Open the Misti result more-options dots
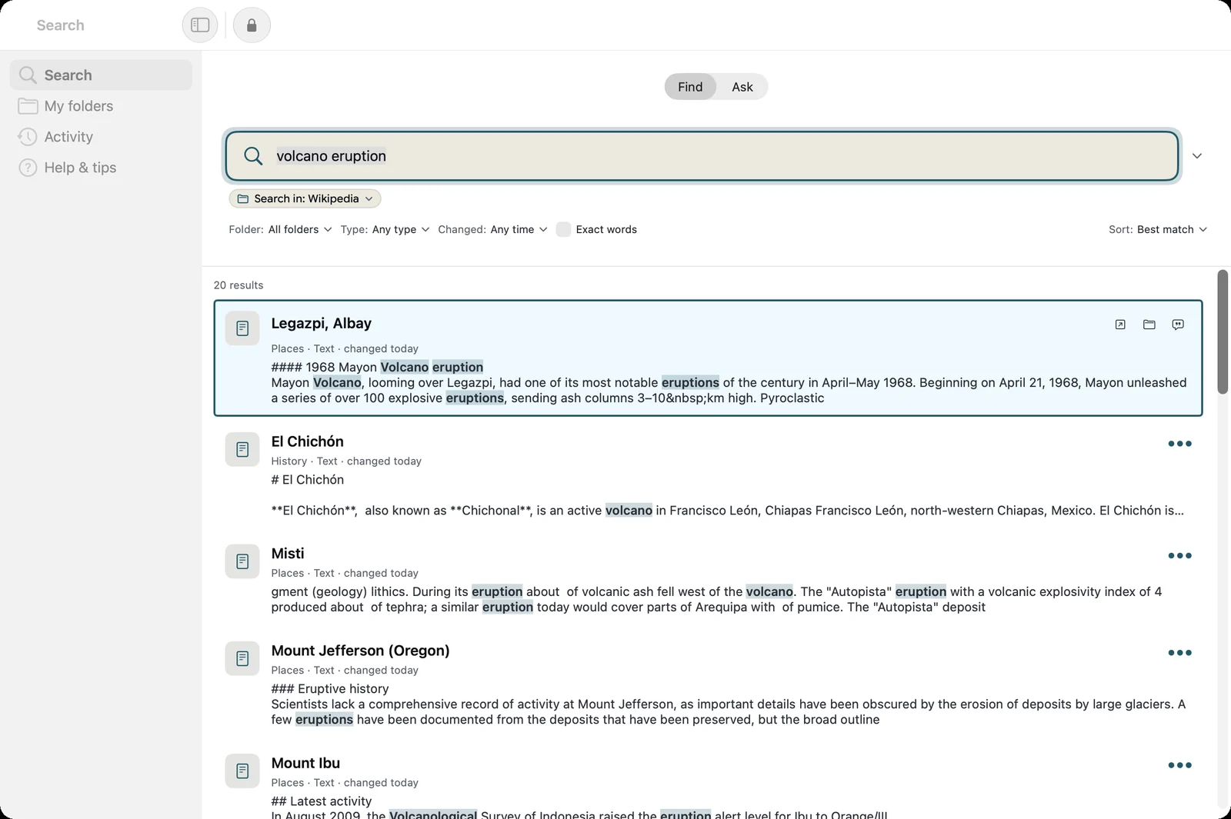The height and width of the screenshot is (819, 1231). (1179, 556)
